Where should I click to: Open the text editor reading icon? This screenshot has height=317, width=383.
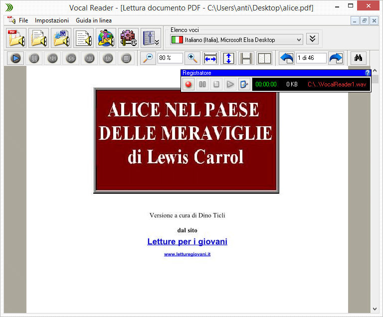tap(84, 38)
